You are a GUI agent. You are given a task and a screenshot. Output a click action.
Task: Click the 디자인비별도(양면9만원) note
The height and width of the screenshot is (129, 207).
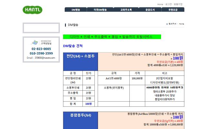click(165, 83)
